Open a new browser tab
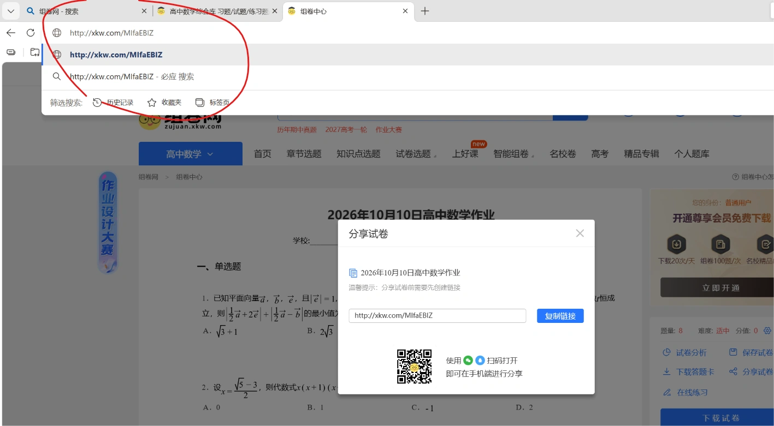The height and width of the screenshot is (426, 774). pos(425,11)
